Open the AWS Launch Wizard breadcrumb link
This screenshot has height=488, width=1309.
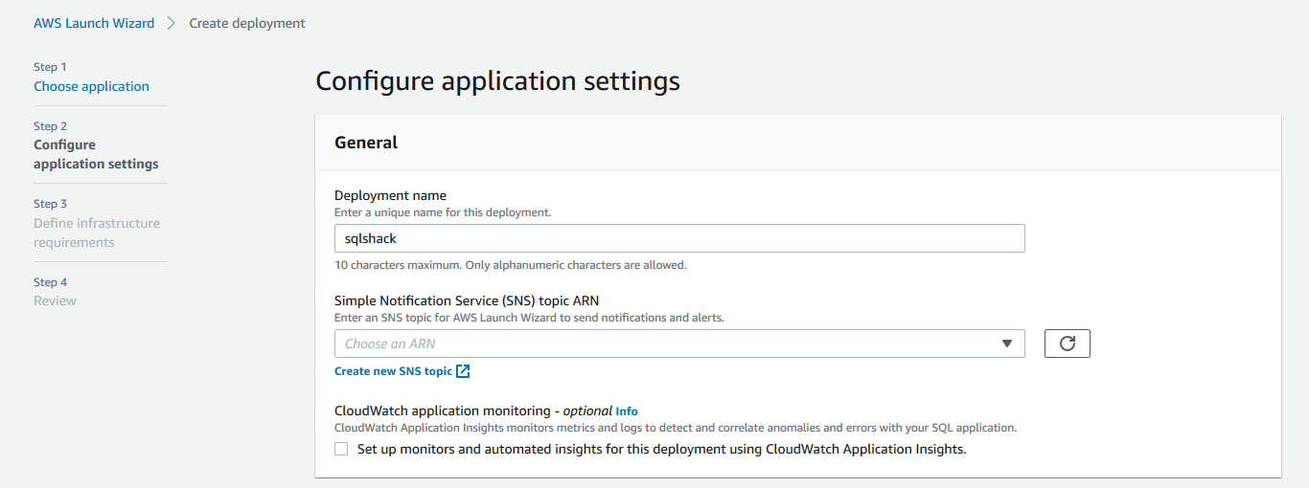(x=94, y=23)
